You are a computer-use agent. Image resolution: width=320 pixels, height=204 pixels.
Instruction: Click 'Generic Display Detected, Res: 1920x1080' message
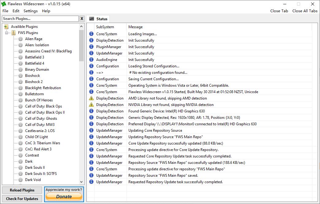[x=184, y=118]
